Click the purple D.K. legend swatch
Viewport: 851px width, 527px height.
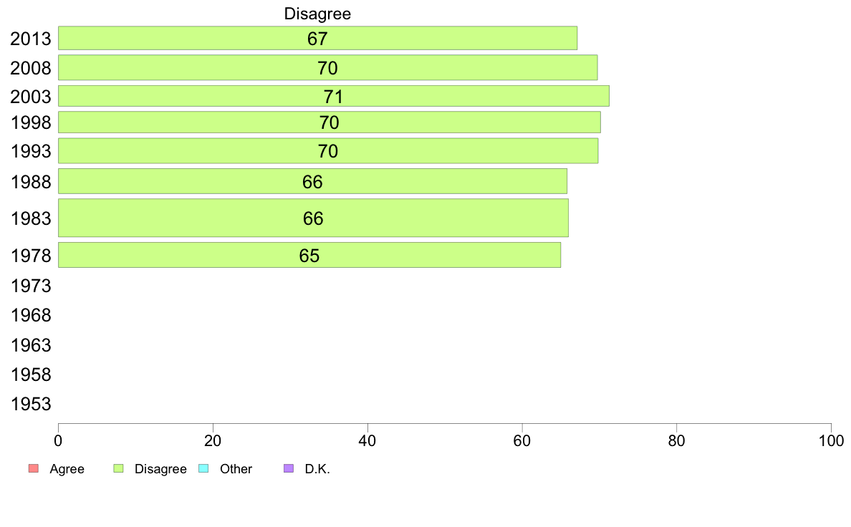pyautogui.click(x=289, y=468)
